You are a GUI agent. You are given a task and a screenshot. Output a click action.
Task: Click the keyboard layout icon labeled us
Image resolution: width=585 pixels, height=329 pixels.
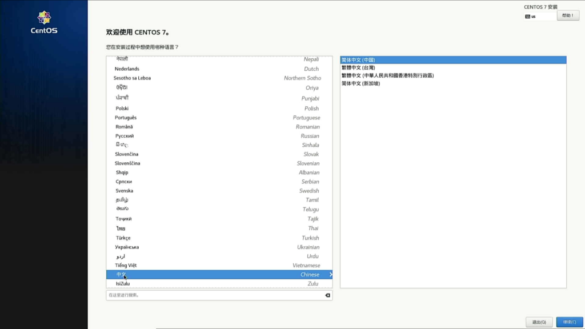[x=527, y=17]
